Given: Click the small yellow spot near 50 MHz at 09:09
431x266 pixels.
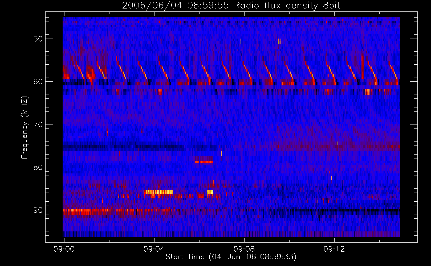Looking at the screenshot, I should pos(279,41).
